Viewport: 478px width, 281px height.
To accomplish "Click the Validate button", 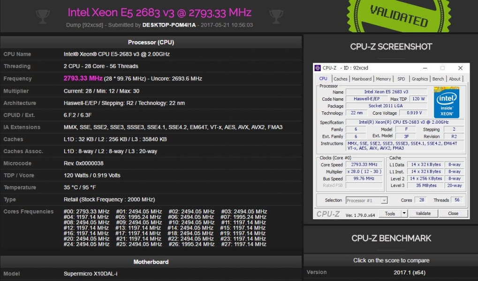I will coord(423,214).
